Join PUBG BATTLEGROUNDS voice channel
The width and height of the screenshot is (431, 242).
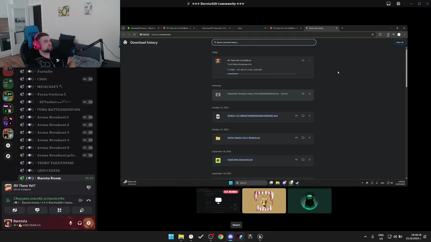click(x=56, y=110)
